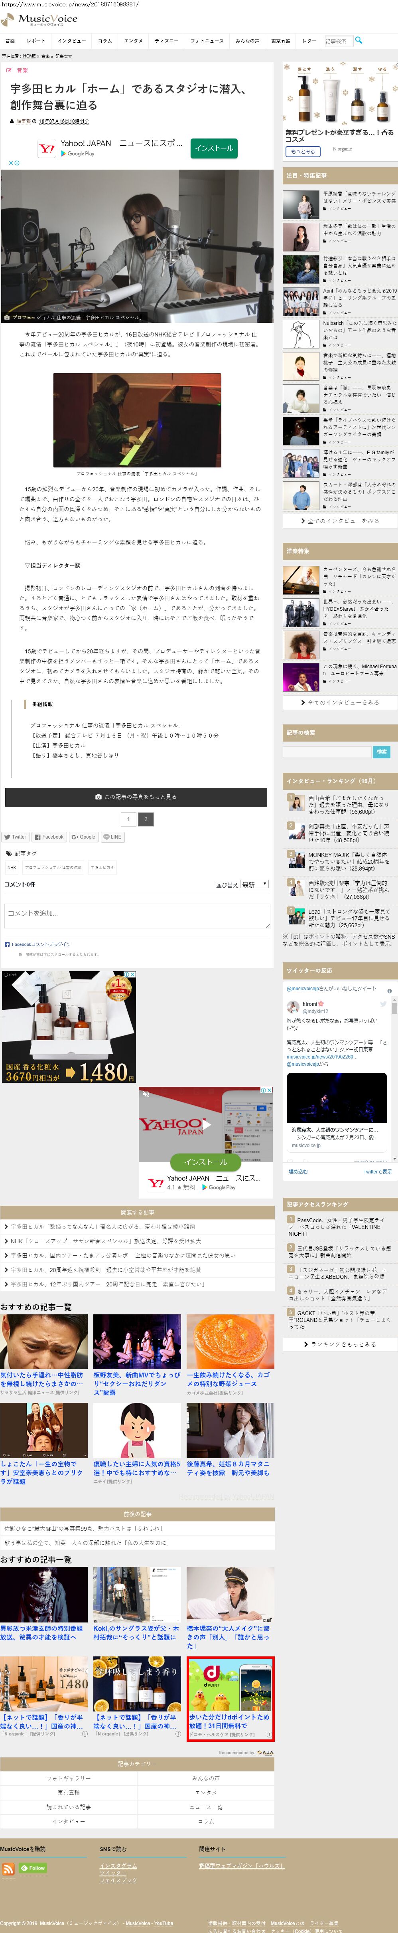Click the 記事検索 header search field

click(337, 41)
